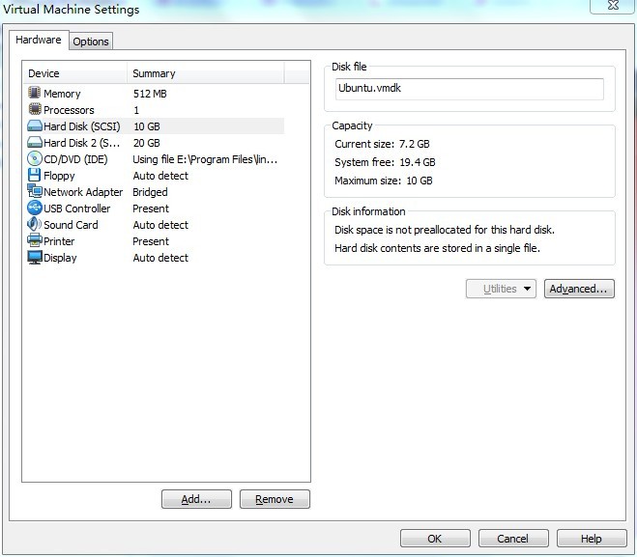
Task: Confirm settings with OK
Action: click(435, 539)
